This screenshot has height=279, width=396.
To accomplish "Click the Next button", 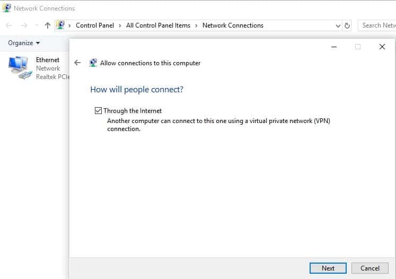I will click(328, 268).
